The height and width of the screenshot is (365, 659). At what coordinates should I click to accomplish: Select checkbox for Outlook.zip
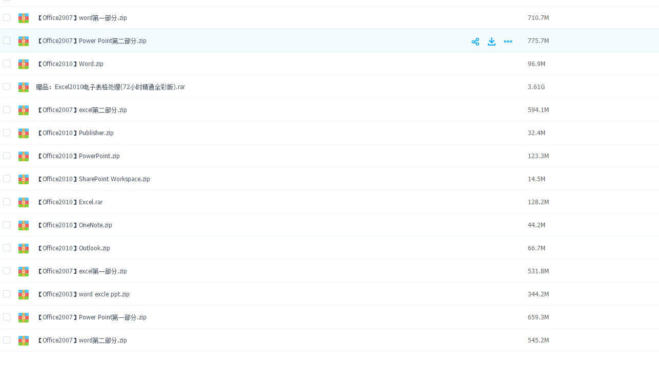pos(7,248)
